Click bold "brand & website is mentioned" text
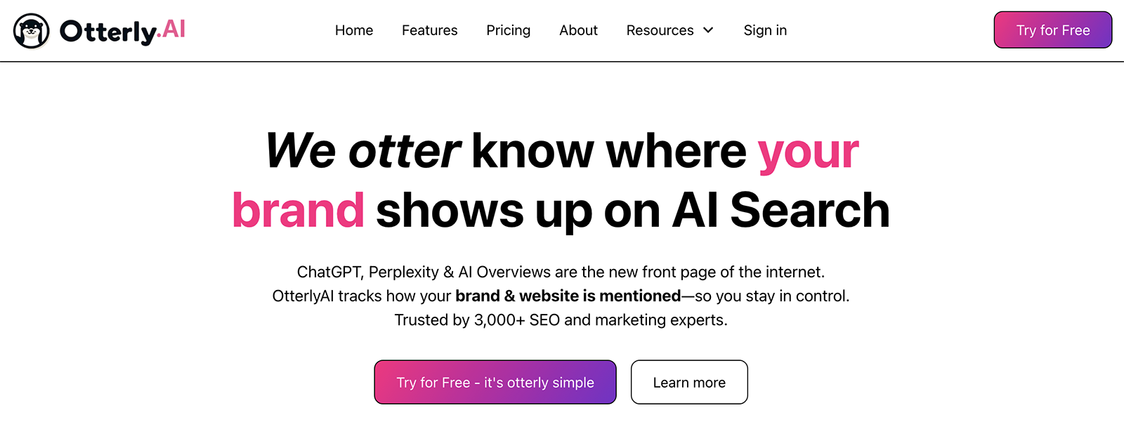The width and height of the screenshot is (1124, 434). point(568,296)
